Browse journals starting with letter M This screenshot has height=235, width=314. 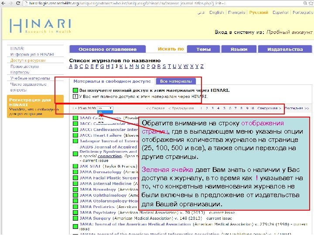click(x=131, y=66)
